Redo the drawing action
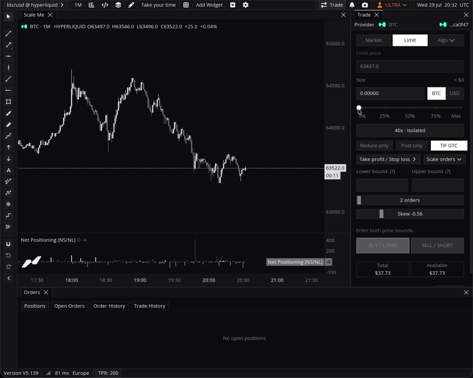The width and height of the screenshot is (473, 378). point(8,267)
